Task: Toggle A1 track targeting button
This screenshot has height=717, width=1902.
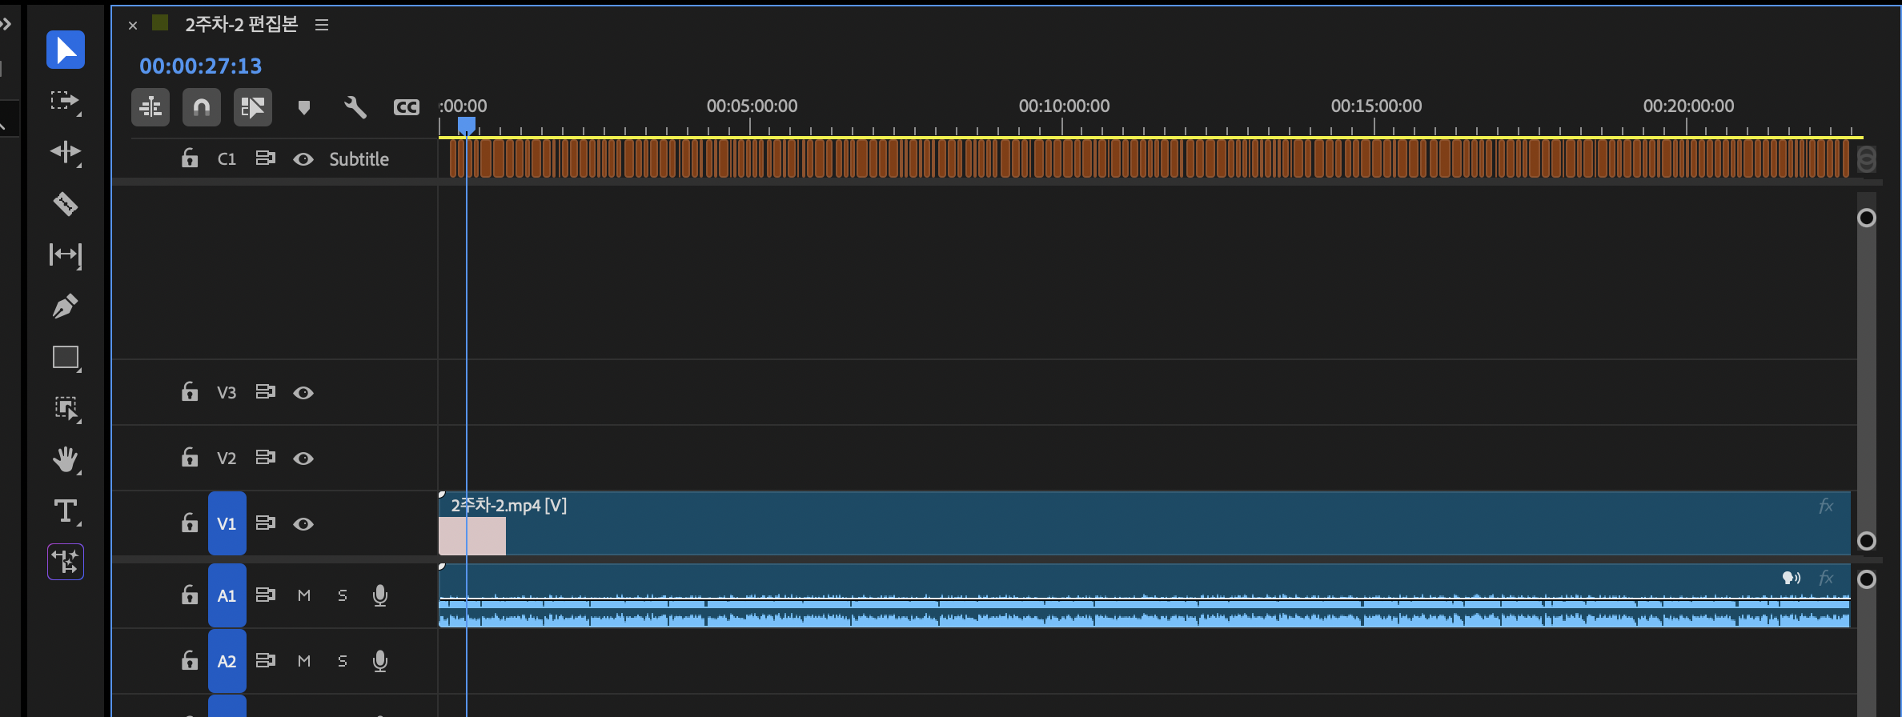Action: 227,595
